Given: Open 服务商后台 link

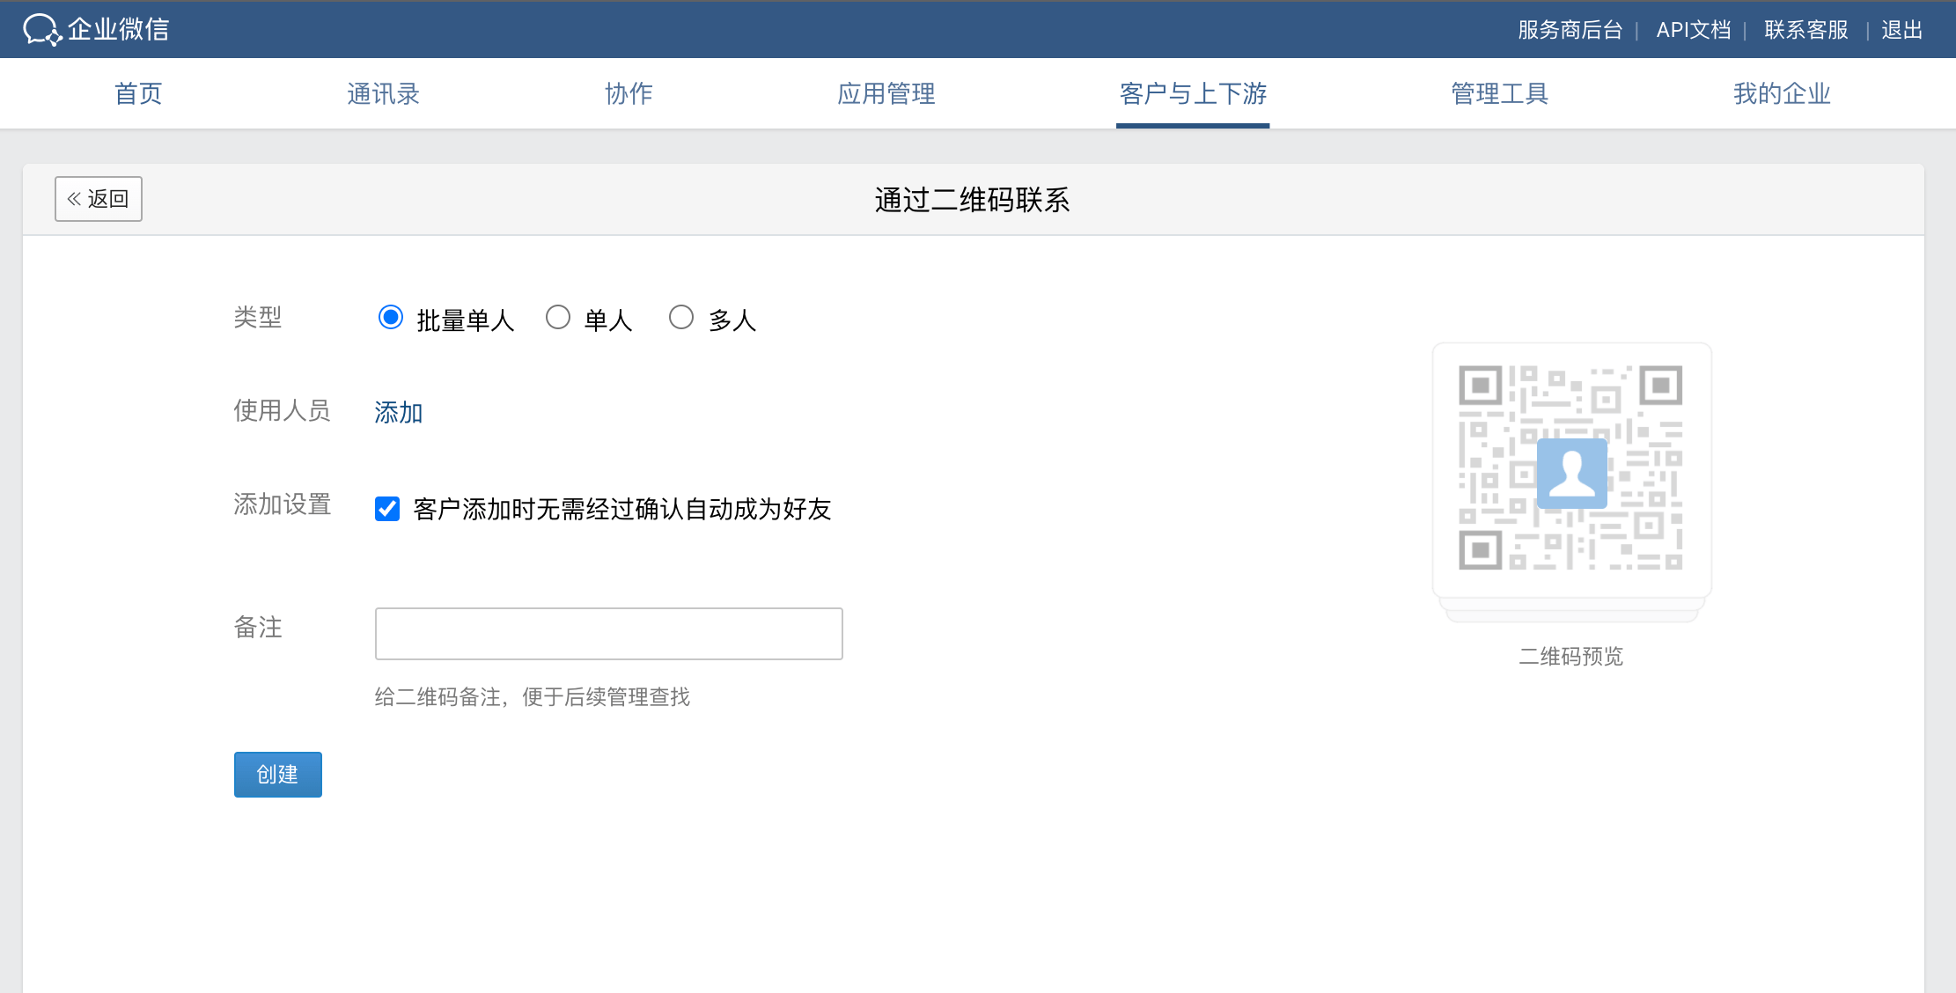Looking at the screenshot, I should 1570,30.
